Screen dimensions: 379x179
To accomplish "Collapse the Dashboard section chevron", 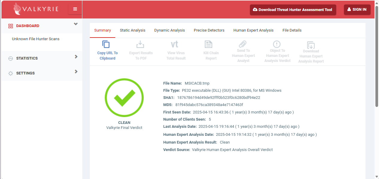I will [76, 24].
